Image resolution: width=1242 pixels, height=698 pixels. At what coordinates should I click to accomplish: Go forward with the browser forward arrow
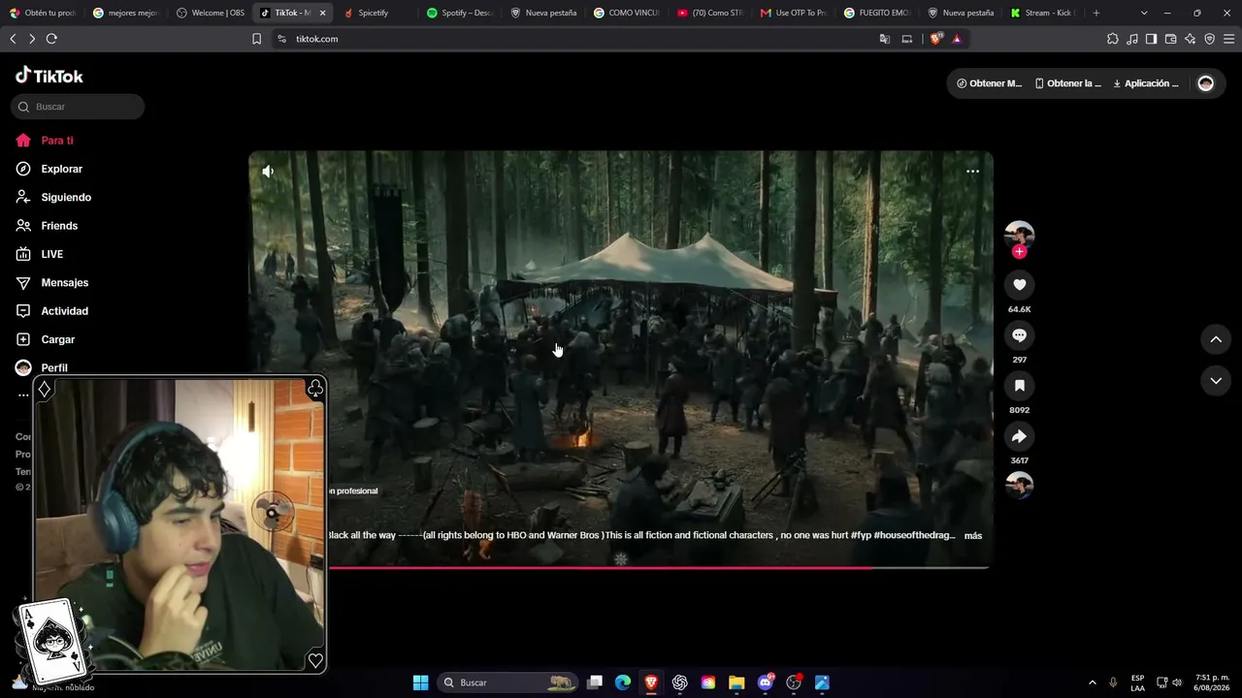pos(32,39)
